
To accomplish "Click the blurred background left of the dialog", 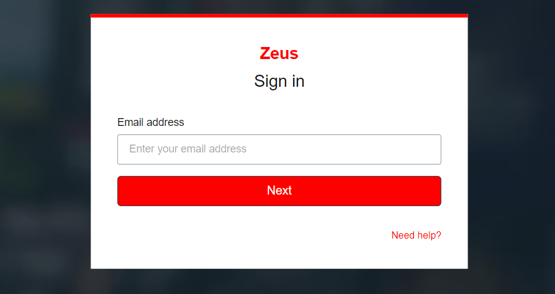I will [x=45, y=147].
